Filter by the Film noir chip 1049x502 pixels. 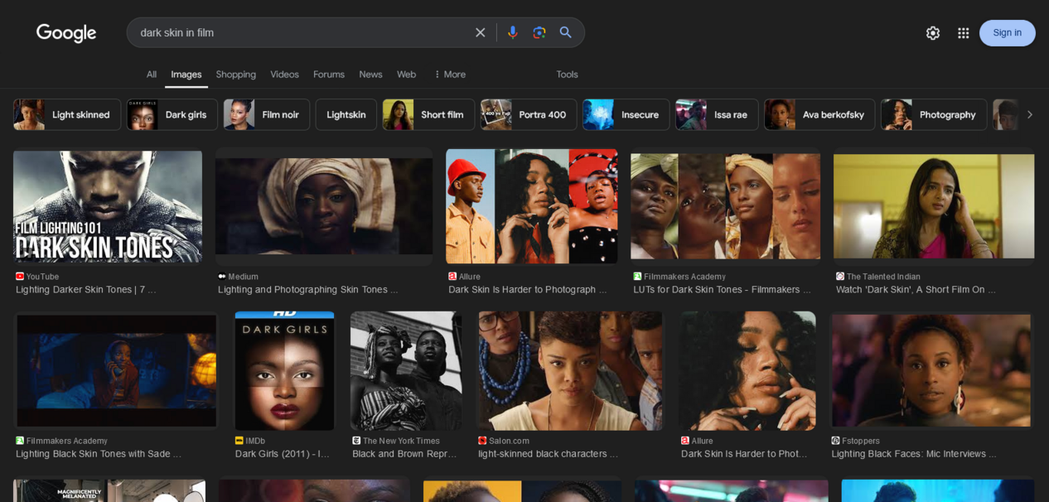266,115
